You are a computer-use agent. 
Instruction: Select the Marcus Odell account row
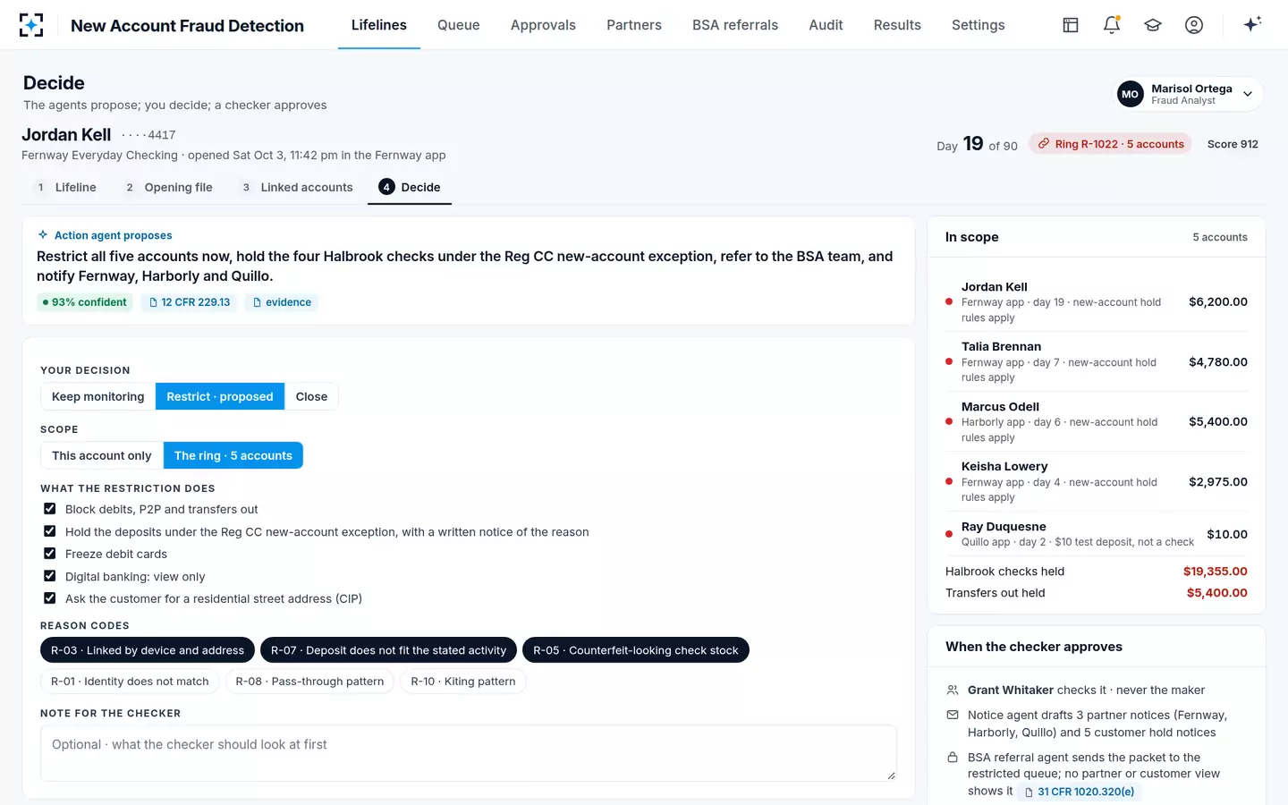tap(1097, 421)
